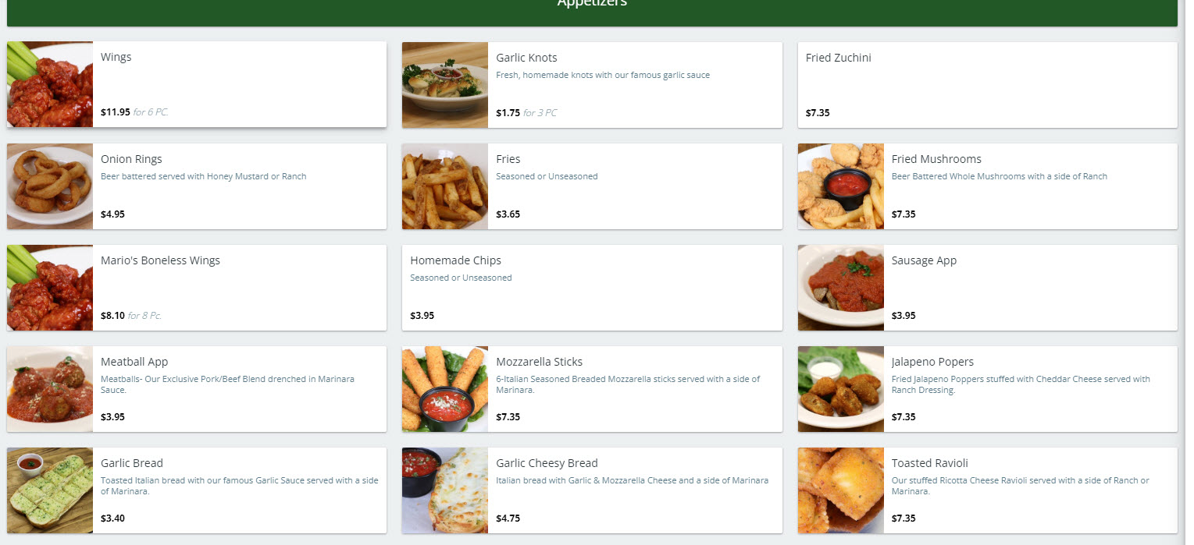This screenshot has width=1194, height=545.
Task: Click the Garlic Knots $1.75 price
Action: tap(508, 112)
